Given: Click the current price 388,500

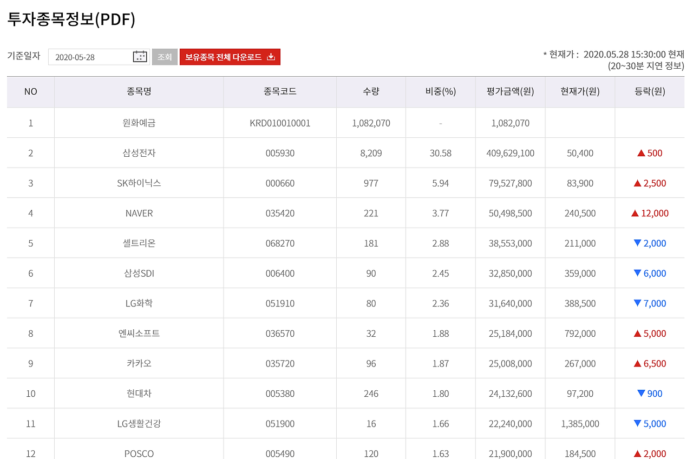Looking at the screenshot, I should pyautogui.click(x=580, y=303).
